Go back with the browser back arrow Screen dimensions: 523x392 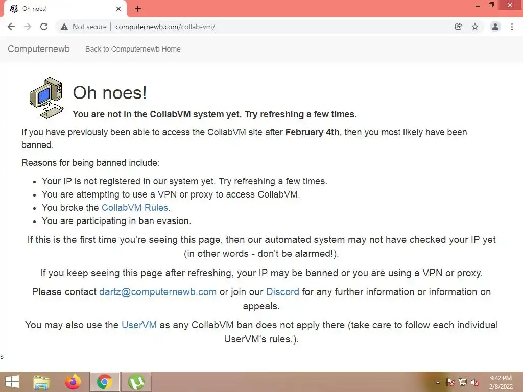pos(11,27)
